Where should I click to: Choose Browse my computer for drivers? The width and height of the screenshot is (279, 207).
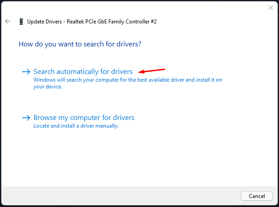(84, 118)
